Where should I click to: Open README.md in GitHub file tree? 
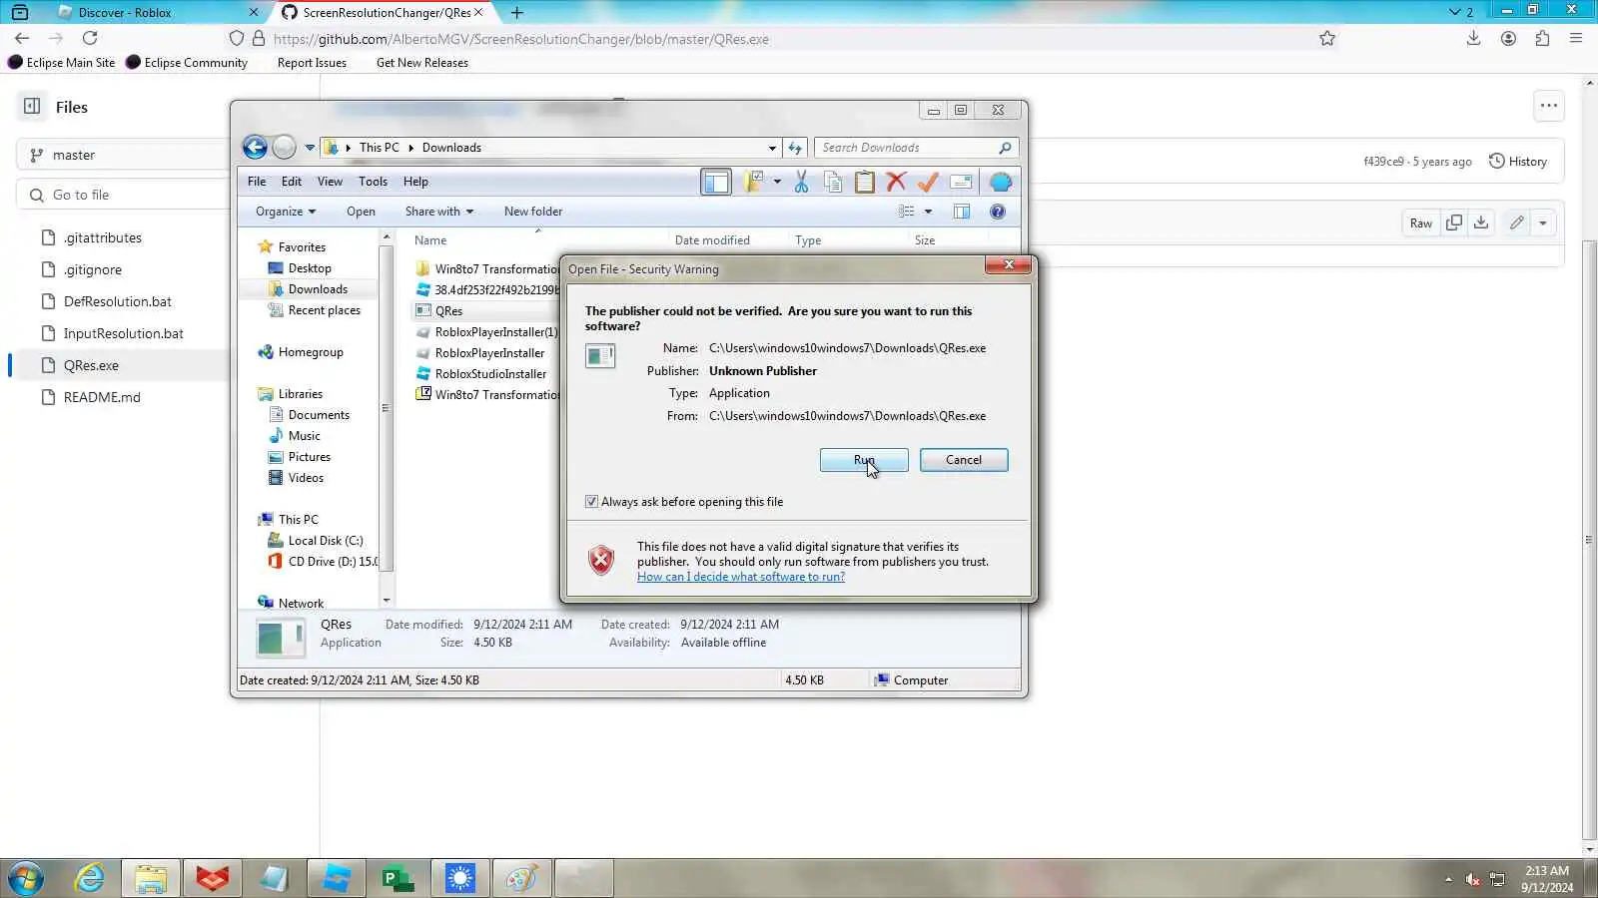coord(102,397)
